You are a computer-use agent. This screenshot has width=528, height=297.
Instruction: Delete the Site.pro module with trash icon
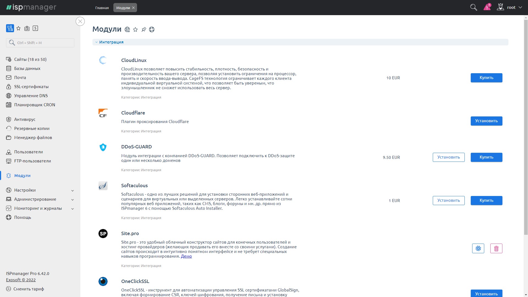click(x=496, y=249)
